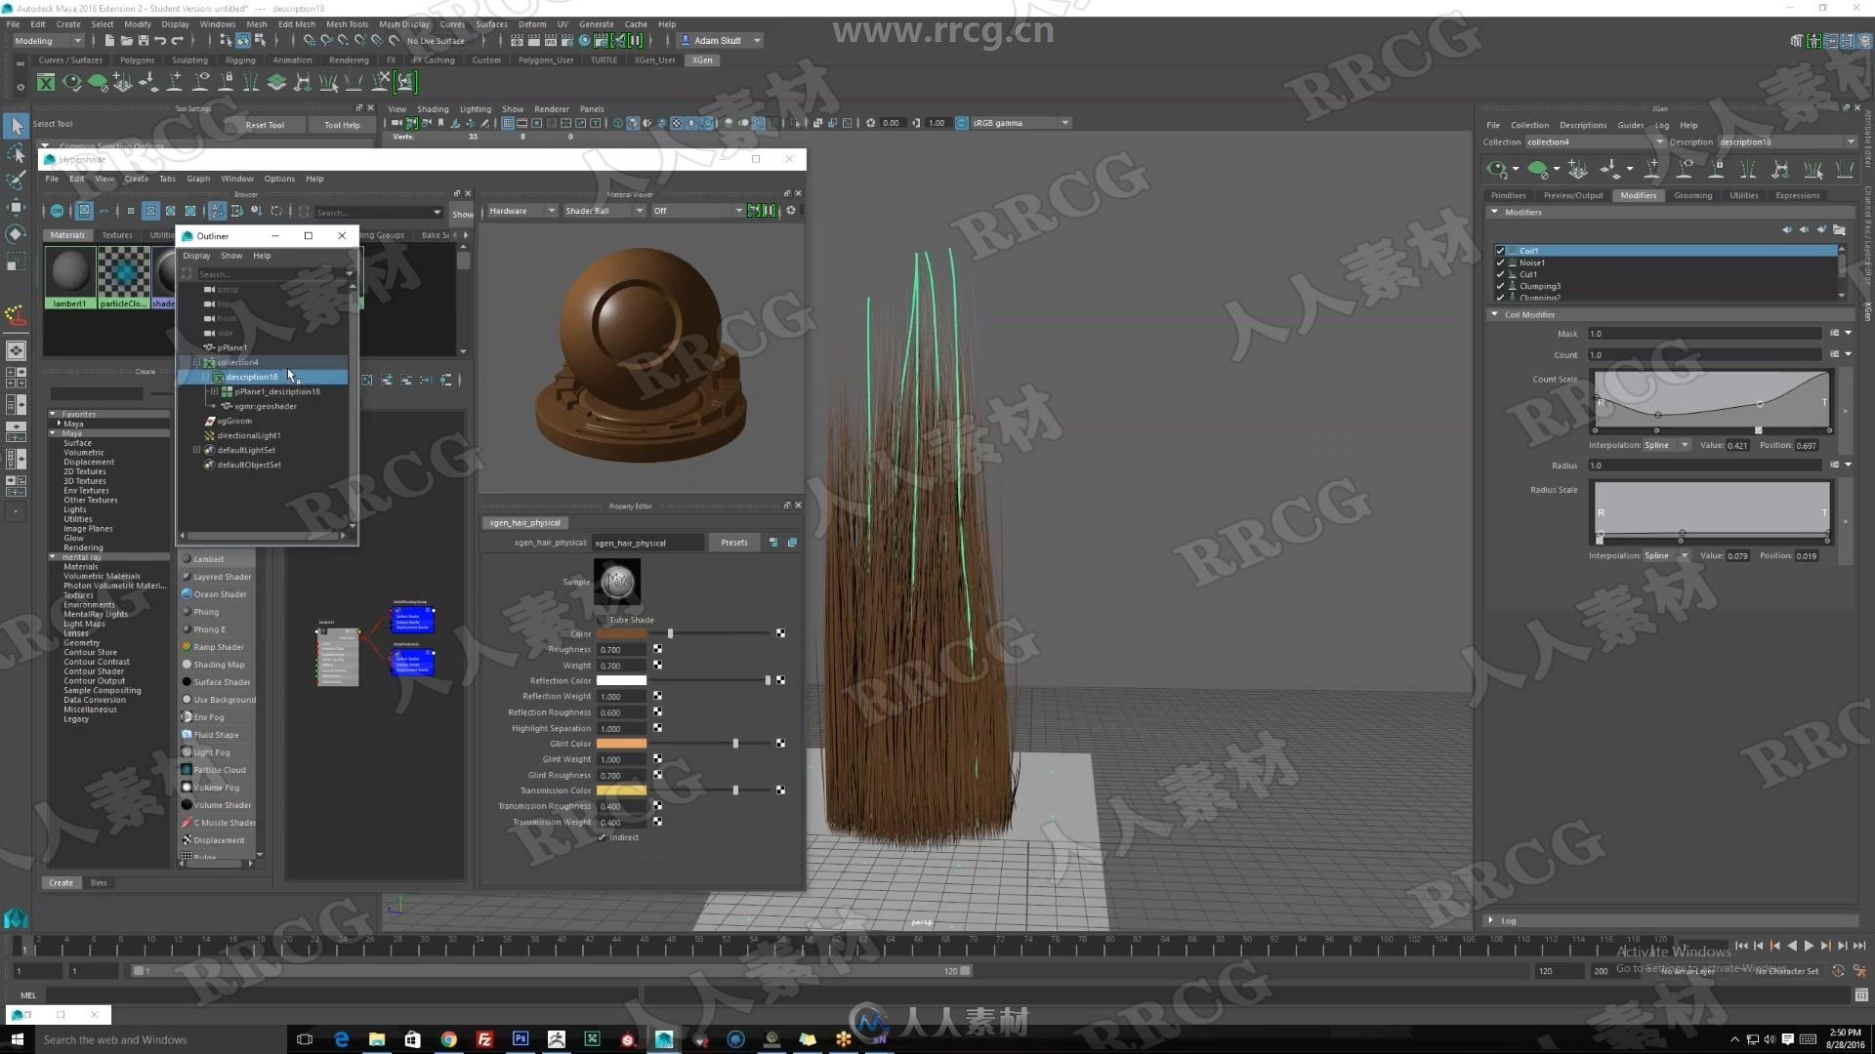Image resolution: width=1875 pixels, height=1054 pixels.
Task: Click the Color swatch of xgen_hair_physical
Action: pyautogui.click(x=621, y=633)
